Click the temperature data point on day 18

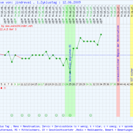(x=46, y=52)
